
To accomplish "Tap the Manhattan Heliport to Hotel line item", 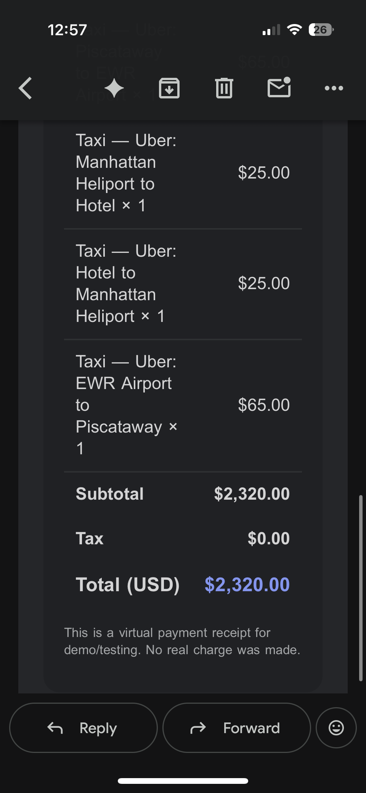I will (x=183, y=173).
